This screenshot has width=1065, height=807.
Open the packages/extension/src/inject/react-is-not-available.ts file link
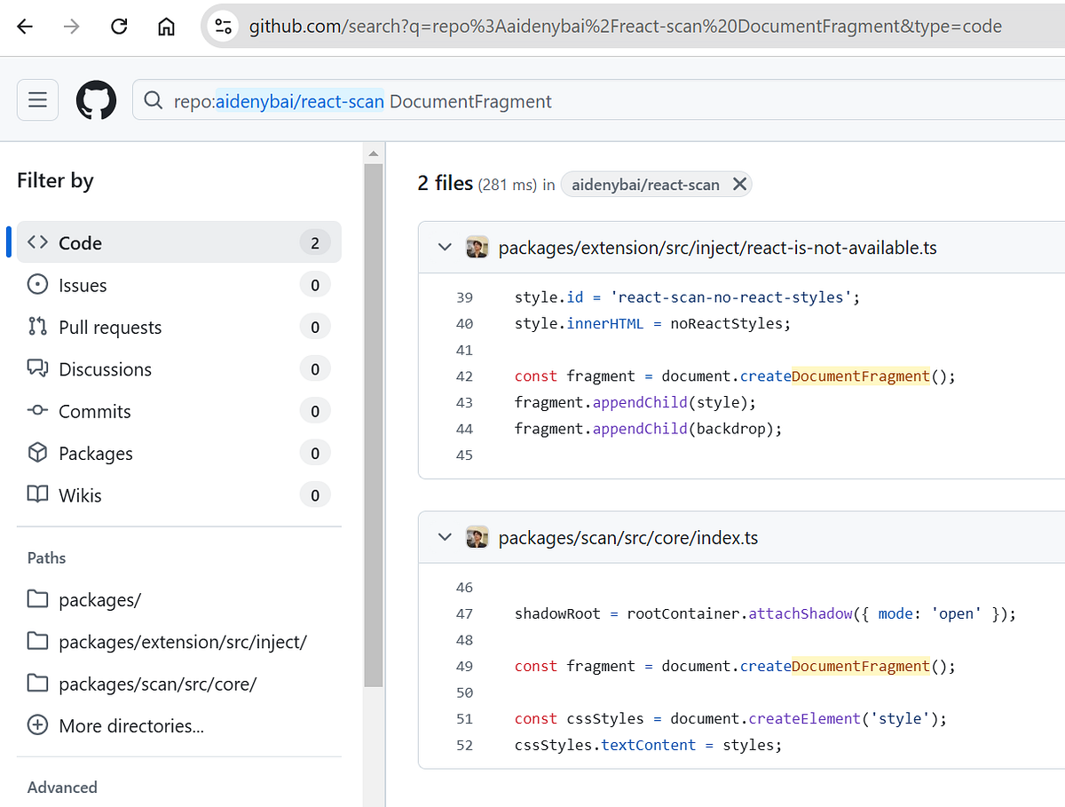[717, 248]
